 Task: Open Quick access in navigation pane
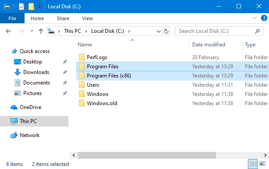pos(35,51)
